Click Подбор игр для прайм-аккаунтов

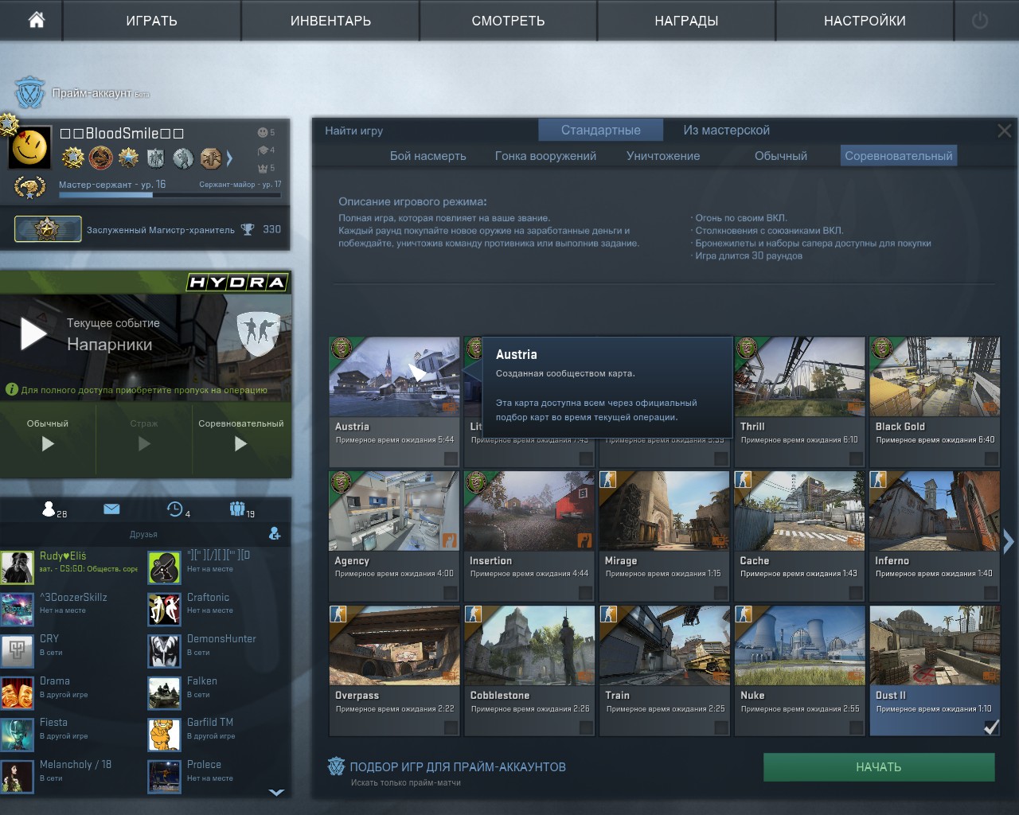(x=458, y=767)
